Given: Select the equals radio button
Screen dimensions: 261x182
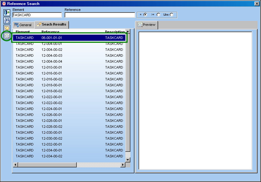Looking at the screenshot, I should tap(145, 15).
